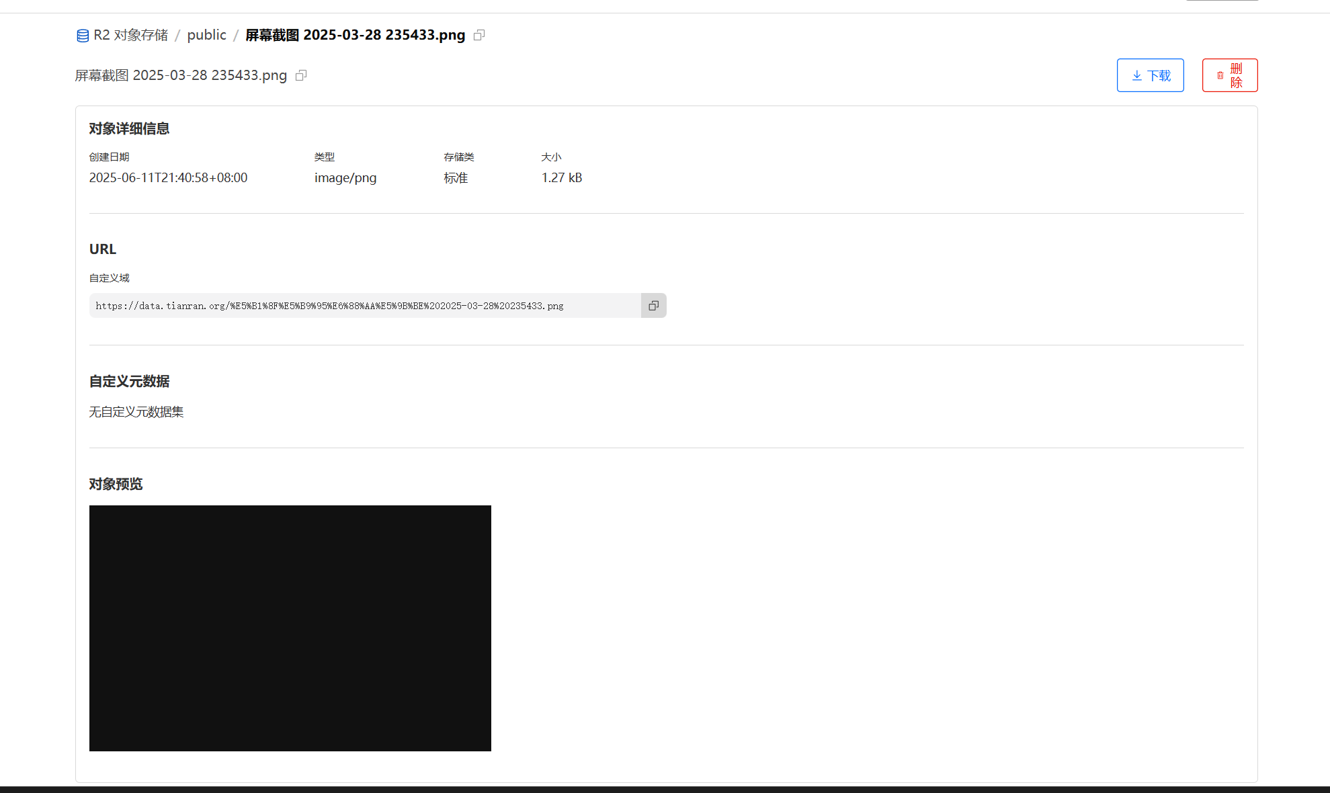The image size is (1330, 793).
Task: Click the bold filename in breadcrumb
Action: 355,35
